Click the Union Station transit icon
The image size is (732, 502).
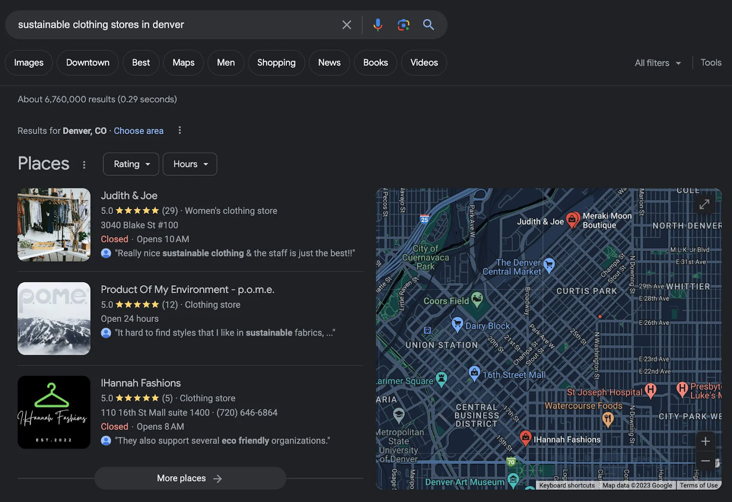click(427, 330)
